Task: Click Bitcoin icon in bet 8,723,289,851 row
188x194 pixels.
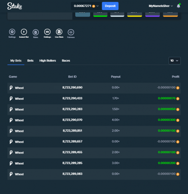Action: pos(178,131)
